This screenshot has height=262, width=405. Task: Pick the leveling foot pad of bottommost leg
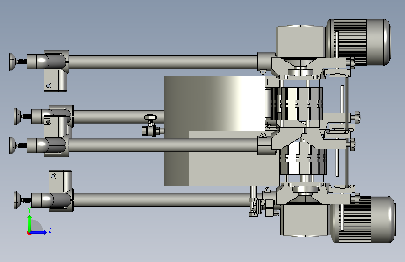[x=17, y=200]
